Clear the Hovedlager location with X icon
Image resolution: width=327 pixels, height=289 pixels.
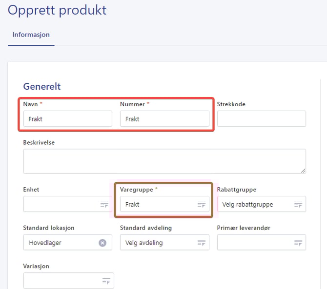(x=102, y=243)
